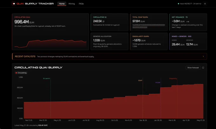
Task: Click the head block status text
Action: click(x=191, y=4)
